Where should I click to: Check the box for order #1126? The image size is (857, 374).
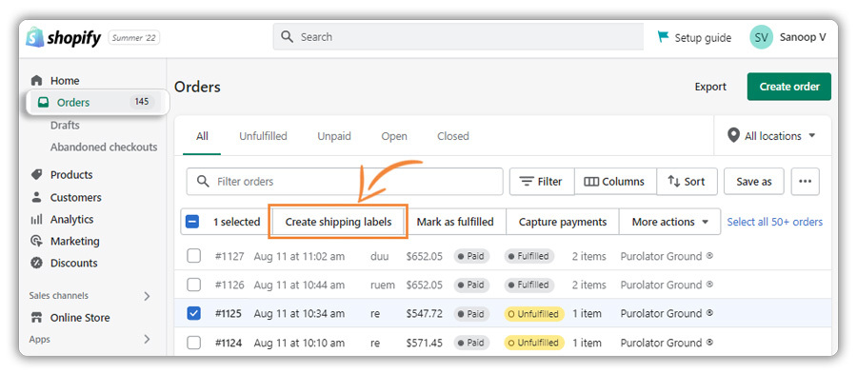194,285
